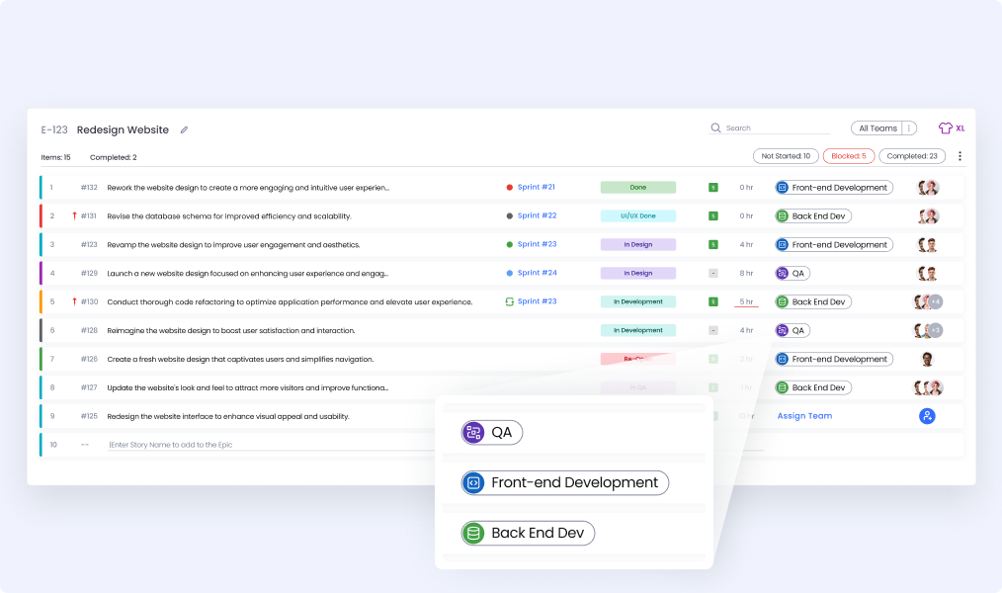Click the green points badge on row 1
Image resolution: width=1002 pixels, height=593 pixels.
point(712,187)
